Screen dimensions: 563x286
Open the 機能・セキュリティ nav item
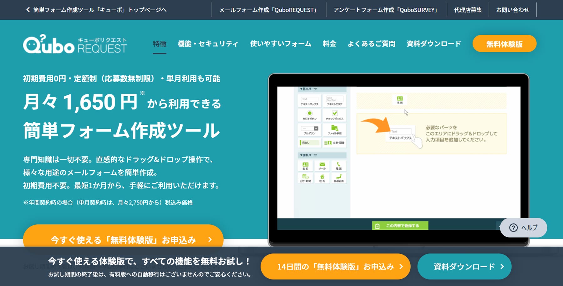tap(208, 44)
